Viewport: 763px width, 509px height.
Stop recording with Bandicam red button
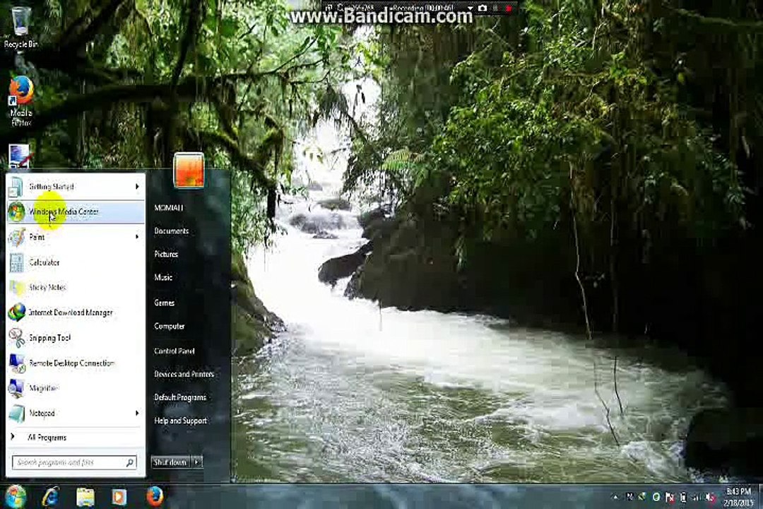(509, 8)
